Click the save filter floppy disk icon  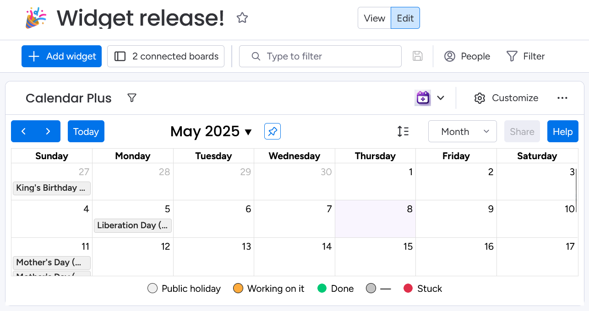(417, 56)
